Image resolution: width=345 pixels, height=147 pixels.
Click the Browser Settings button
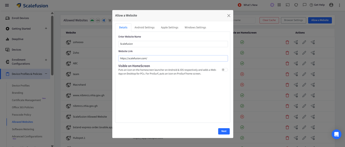[x=293, y=20]
